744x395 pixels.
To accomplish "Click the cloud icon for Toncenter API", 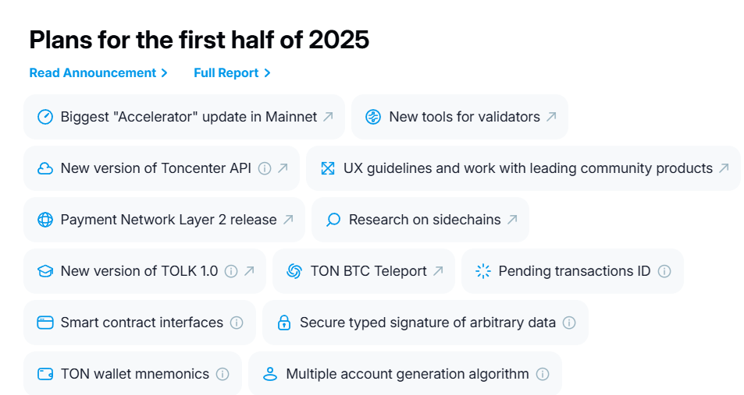I will point(45,168).
